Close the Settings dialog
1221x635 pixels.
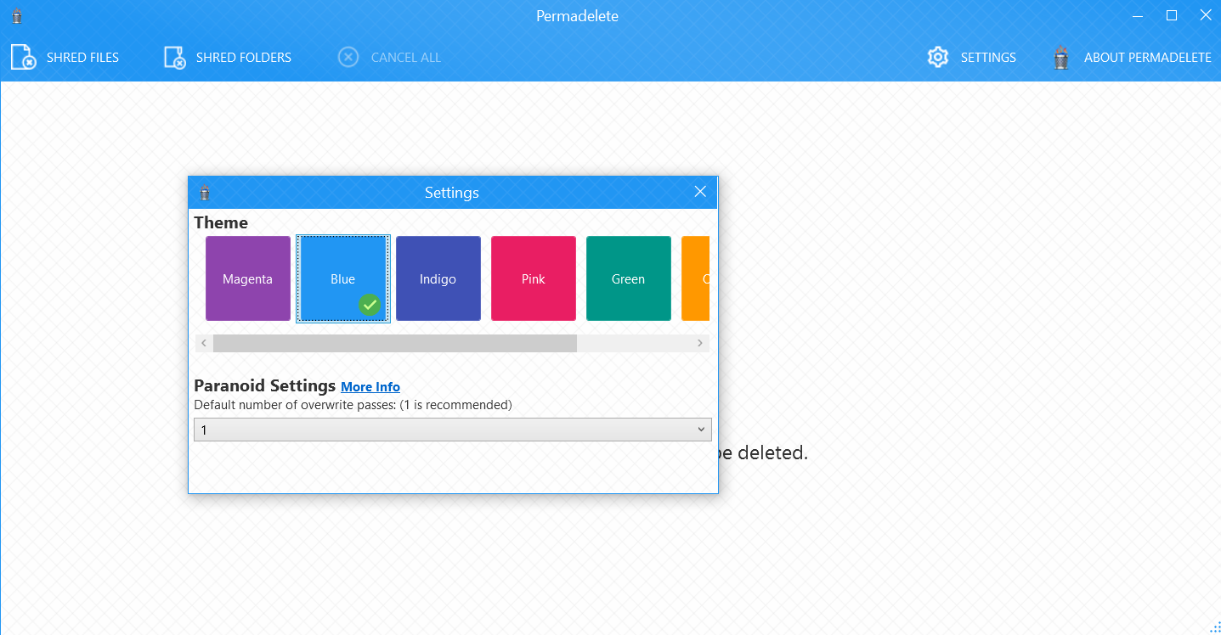700,192
